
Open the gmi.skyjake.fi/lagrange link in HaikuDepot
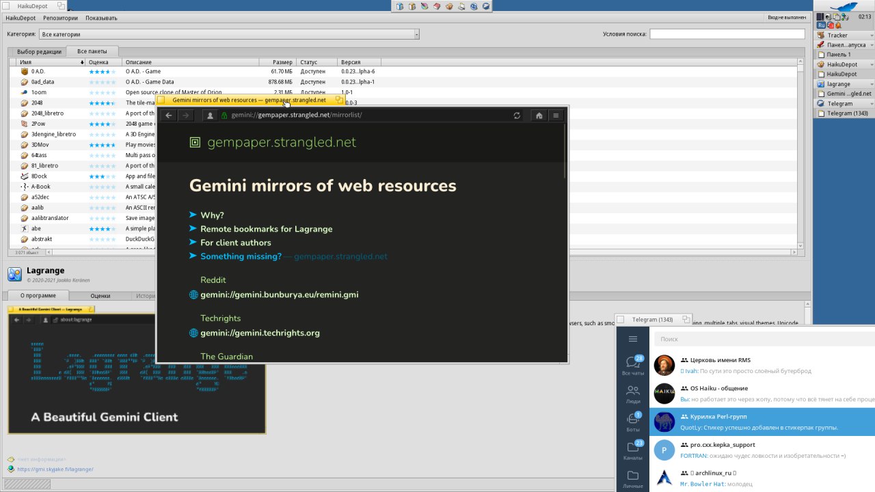55,469
